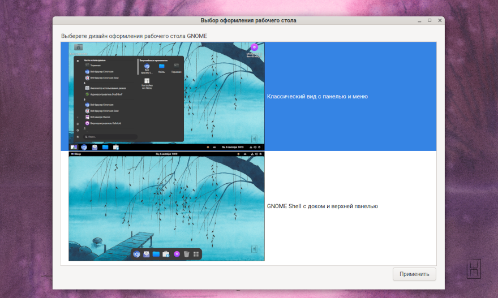This screenshot has width=498, height=298.
Task: Click purple disc icon in GNOME Shell preview dock
Action: tap(177, 254)
